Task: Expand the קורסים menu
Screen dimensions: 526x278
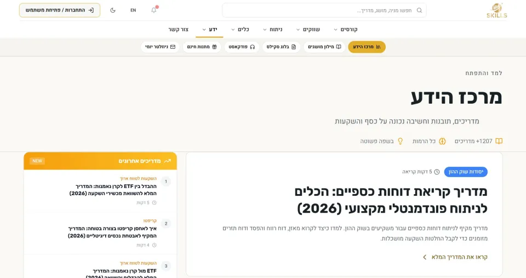Action: [346, 30]
